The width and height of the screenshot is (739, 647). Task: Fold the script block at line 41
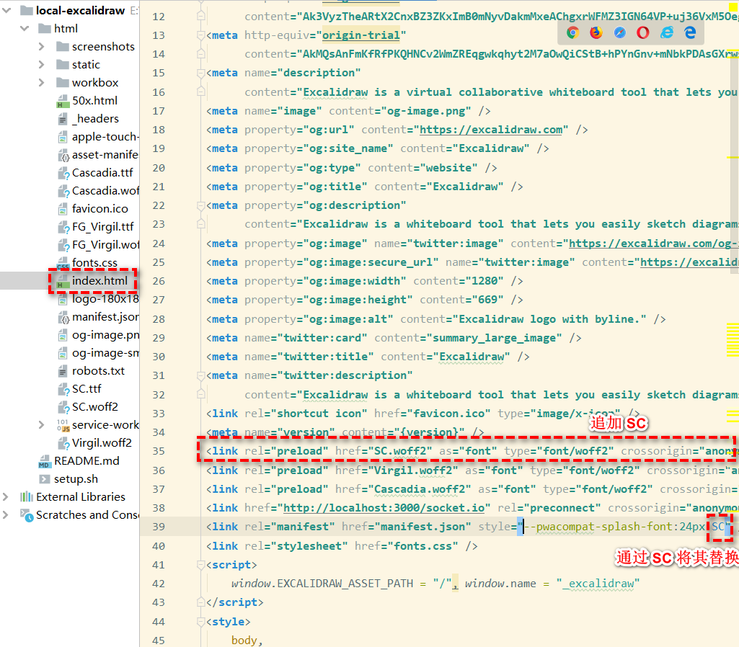(x=201, y=565)
